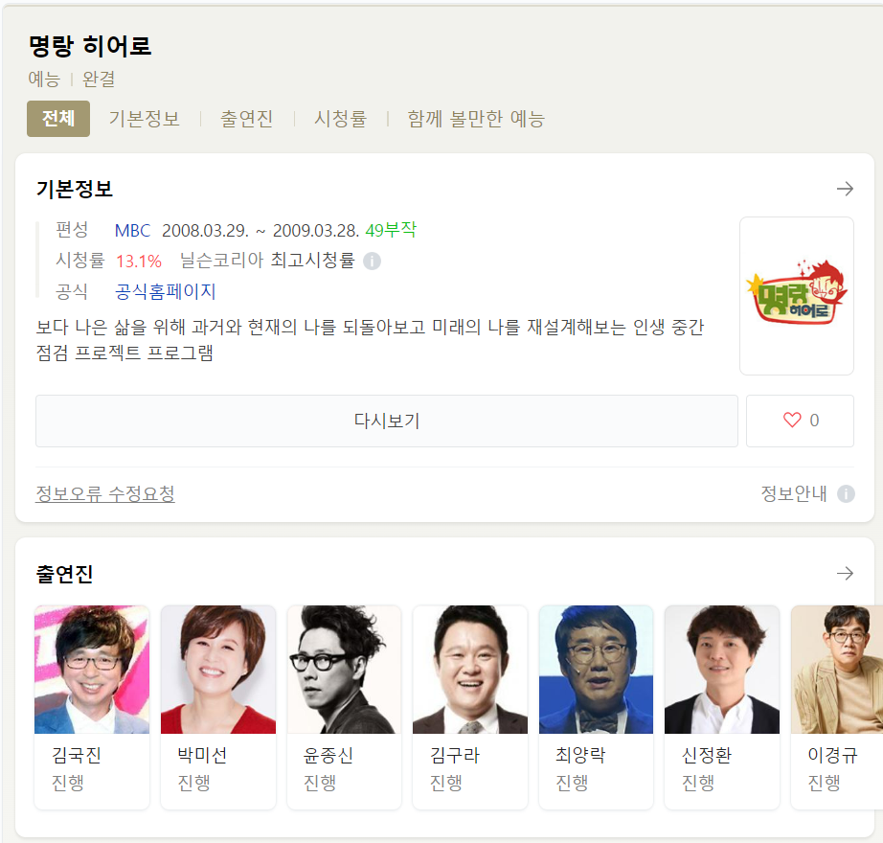Select 신정환 cast card
Screen dimensions: 883x843
(x=722, y=707)
